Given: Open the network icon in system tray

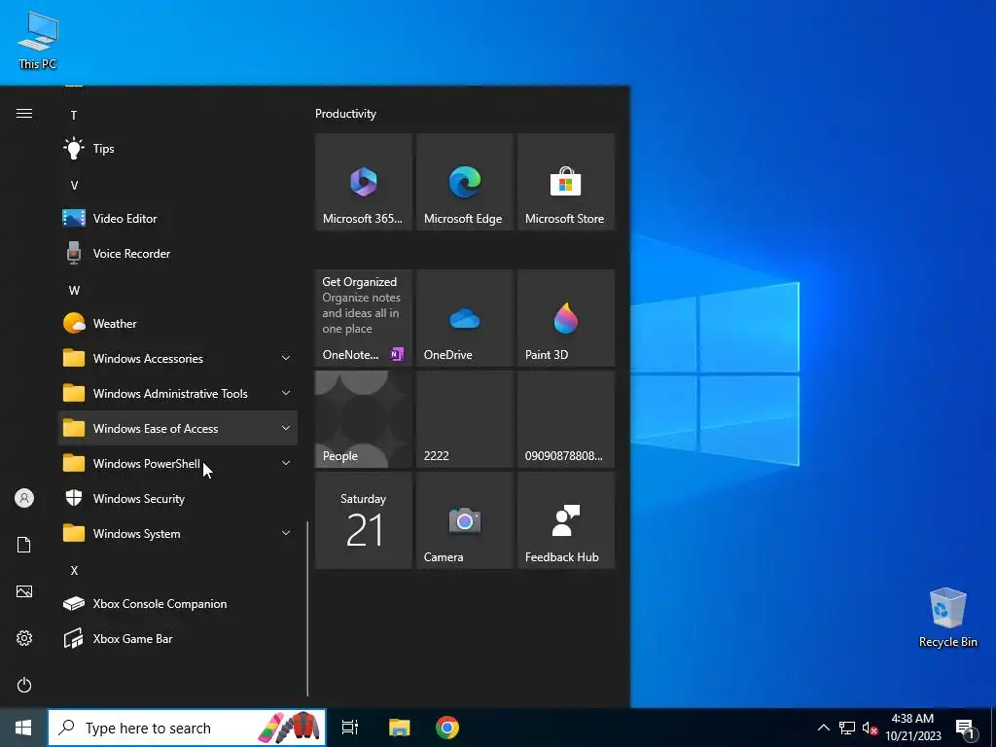Looking at the screenshot, I should coord(847,728).
